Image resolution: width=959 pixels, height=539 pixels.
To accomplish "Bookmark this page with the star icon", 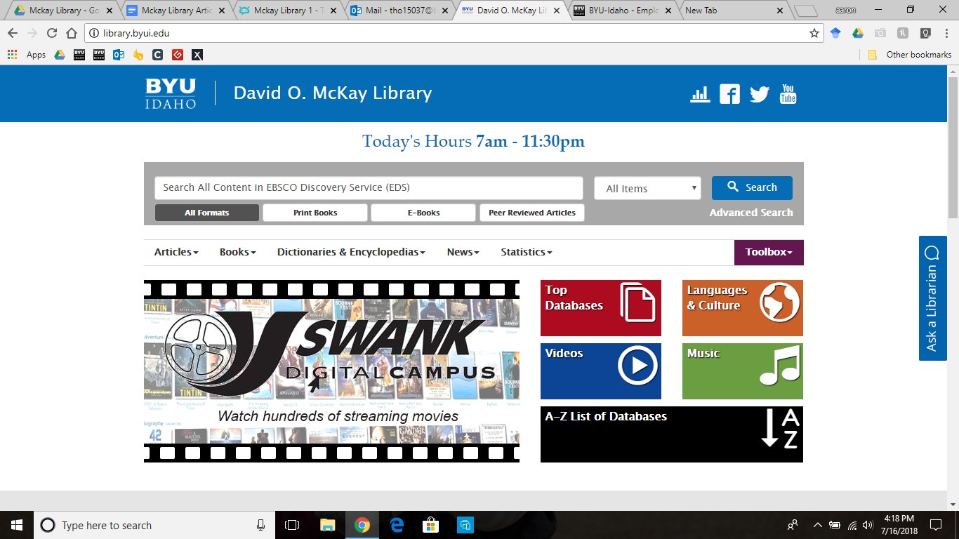I will click(x=814, y=33).
